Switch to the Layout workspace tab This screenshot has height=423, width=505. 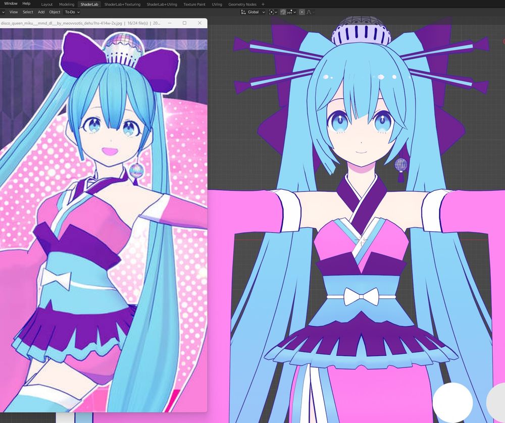coord(46,4)
